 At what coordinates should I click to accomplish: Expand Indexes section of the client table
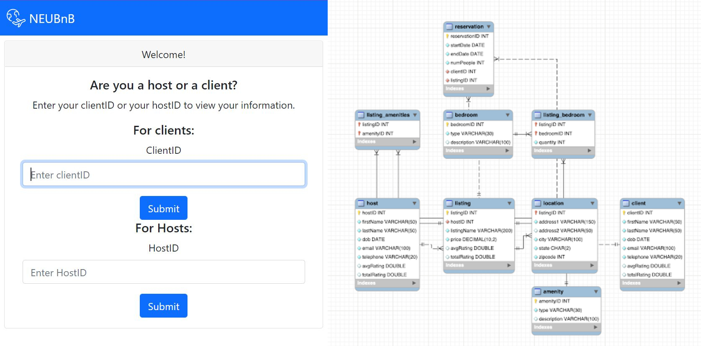click(679, 283)
